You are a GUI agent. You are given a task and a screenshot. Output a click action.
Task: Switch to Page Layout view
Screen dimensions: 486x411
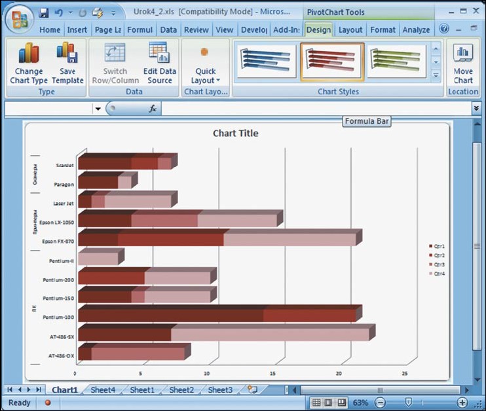[x=329, y=402]
